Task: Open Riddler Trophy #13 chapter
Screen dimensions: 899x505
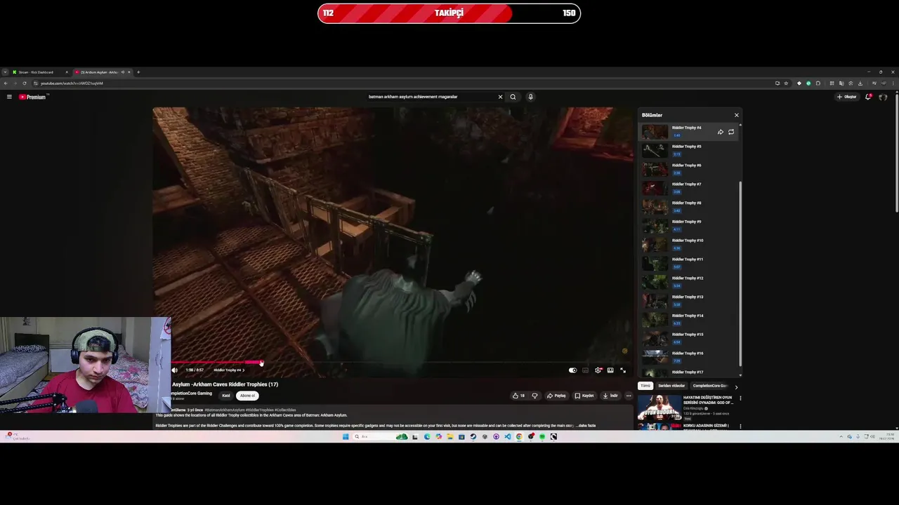Action: [688, 301]
